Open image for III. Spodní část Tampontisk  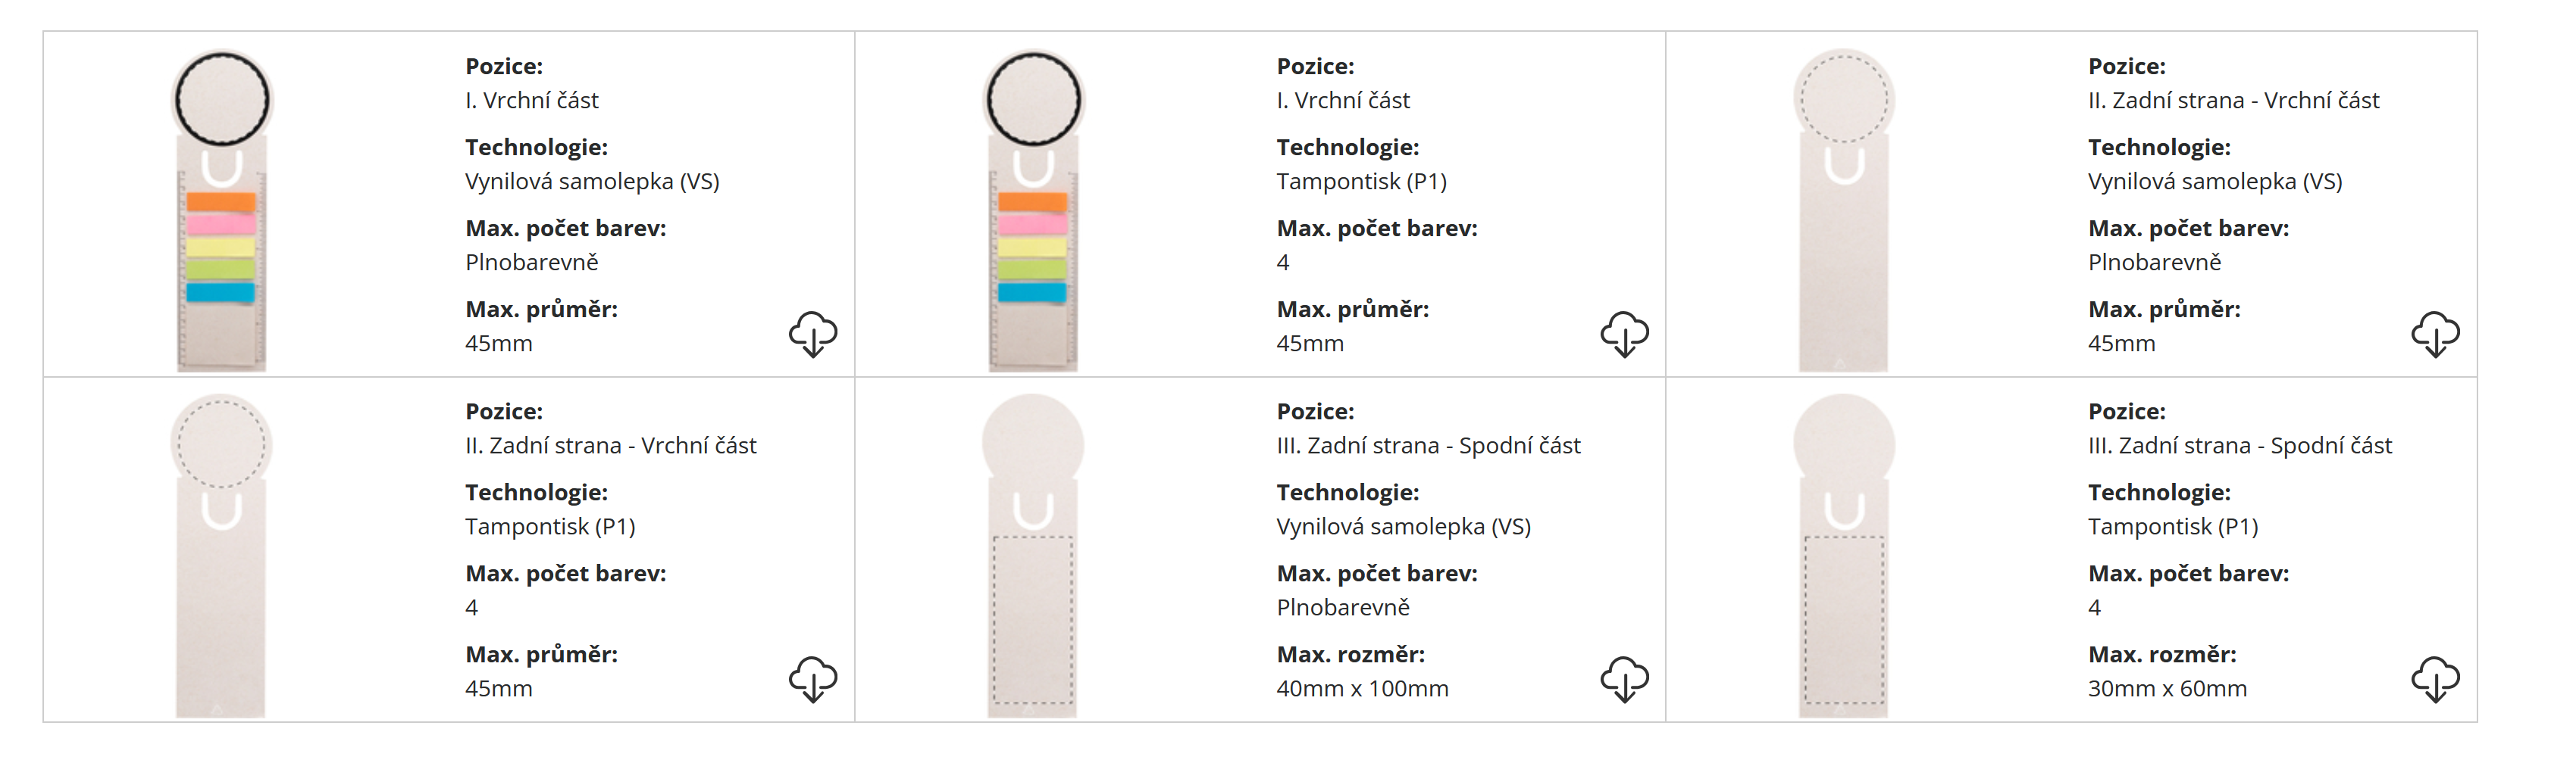[1844, 556]
